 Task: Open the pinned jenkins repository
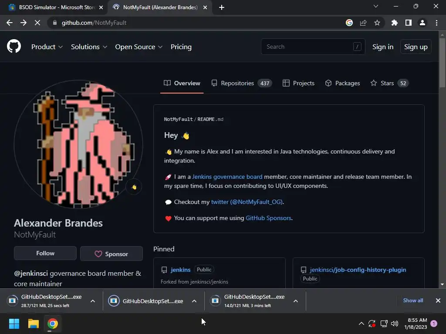181,270
